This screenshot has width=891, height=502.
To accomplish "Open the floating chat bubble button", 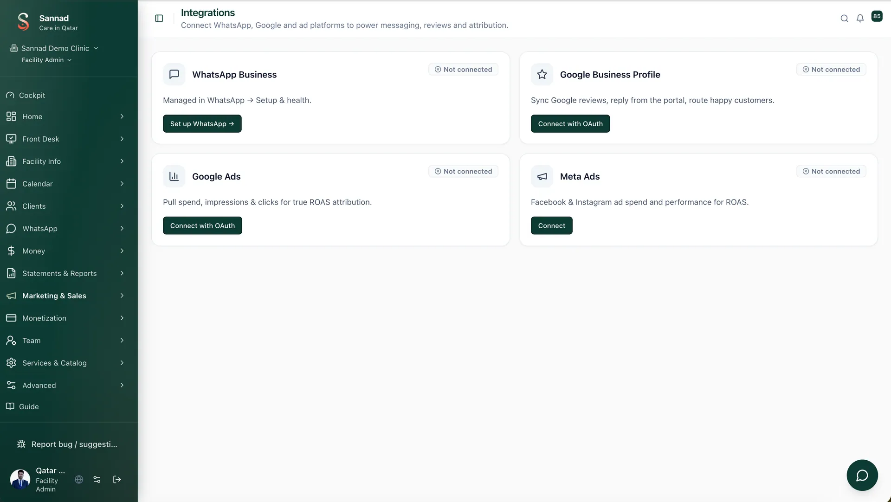I will [862, 475].
